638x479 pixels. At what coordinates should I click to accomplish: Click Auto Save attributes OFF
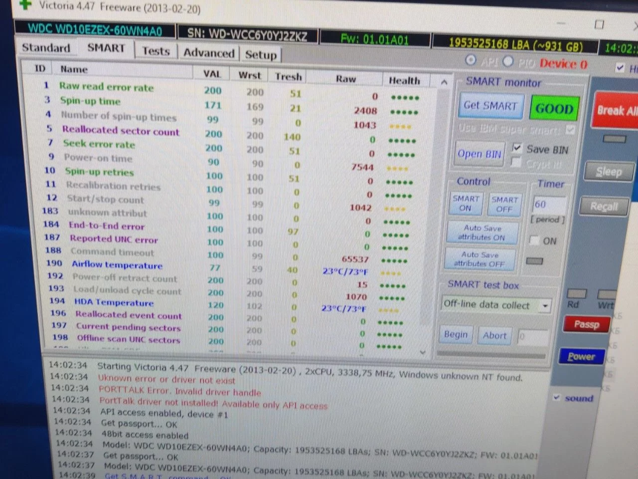[x=479, y=259]
